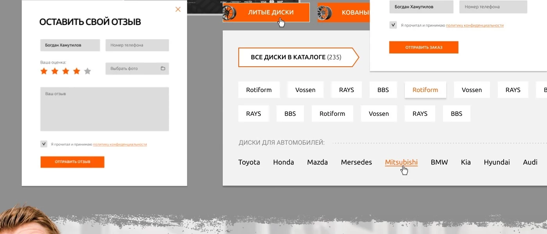The width and height of the screenshot is (547, 234).
Task: Click the Номер телефона input field
Action: click(137, 45)
